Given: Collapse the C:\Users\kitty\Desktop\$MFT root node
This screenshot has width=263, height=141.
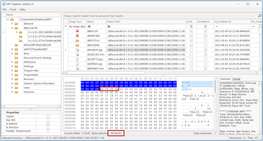Looking at the screenshot, I should point(8,20).
